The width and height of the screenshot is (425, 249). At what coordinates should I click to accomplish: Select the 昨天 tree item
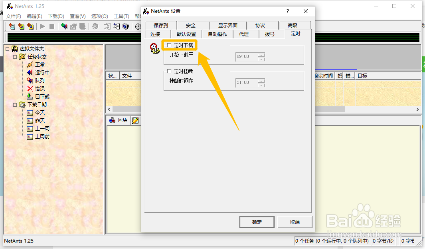(40, 121)
